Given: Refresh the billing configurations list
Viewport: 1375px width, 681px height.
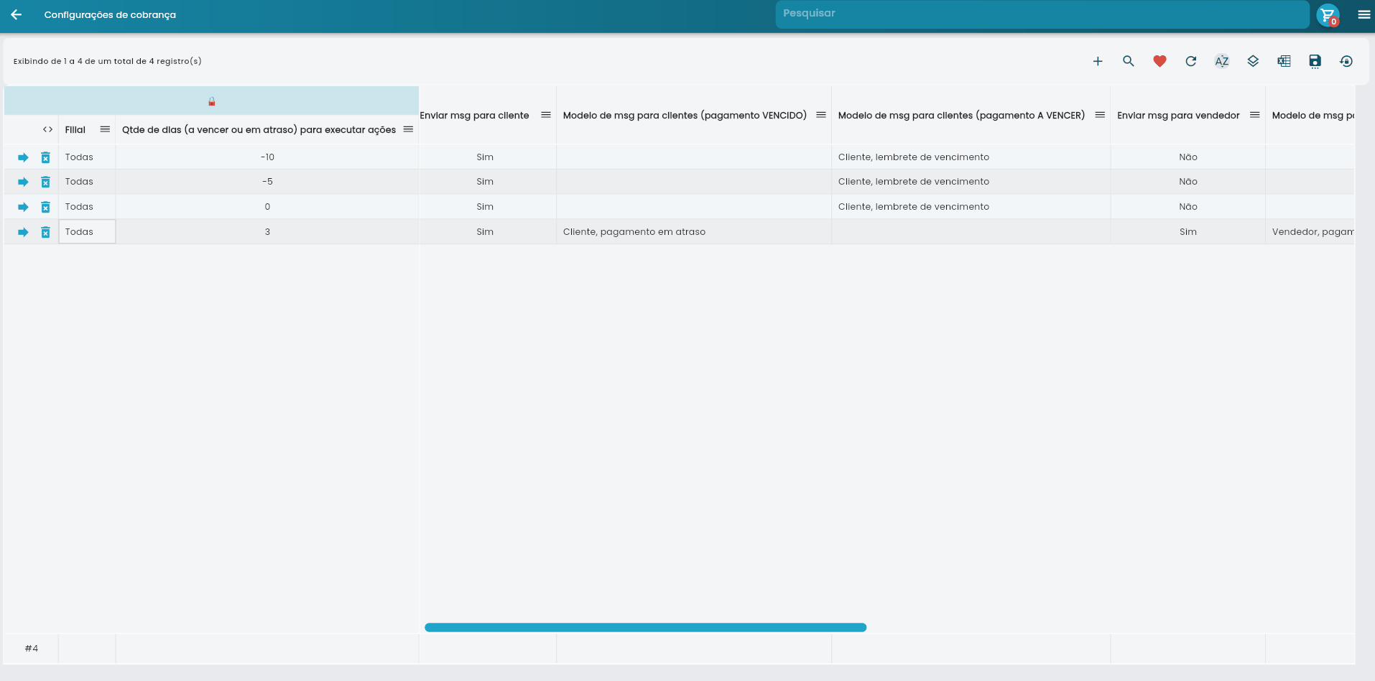Looking at the screenshot, I should (x=1190, y=61).
